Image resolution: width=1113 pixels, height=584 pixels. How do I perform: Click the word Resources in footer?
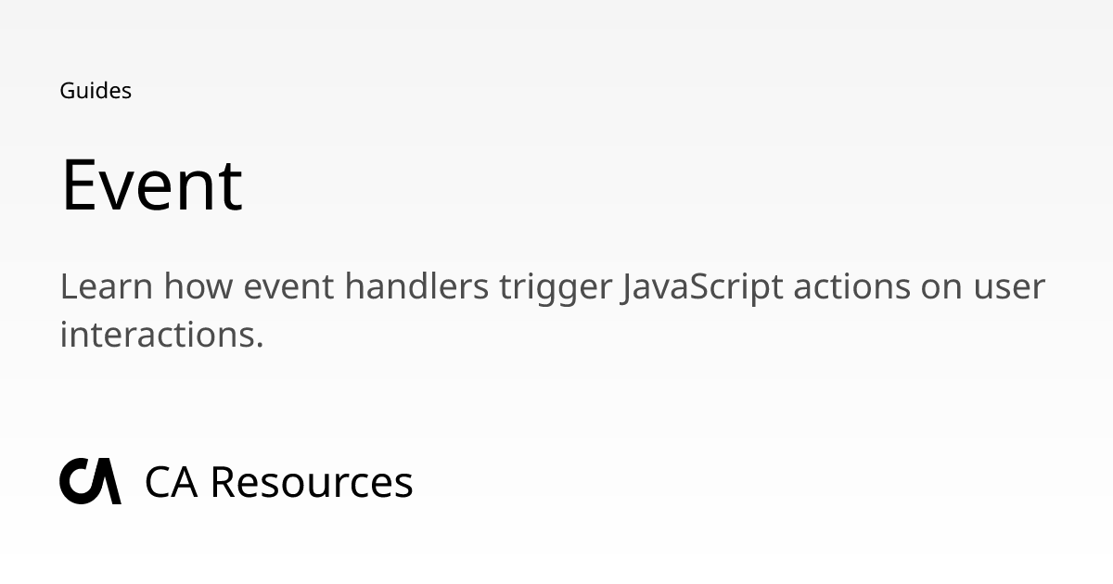tap(312, 482)
